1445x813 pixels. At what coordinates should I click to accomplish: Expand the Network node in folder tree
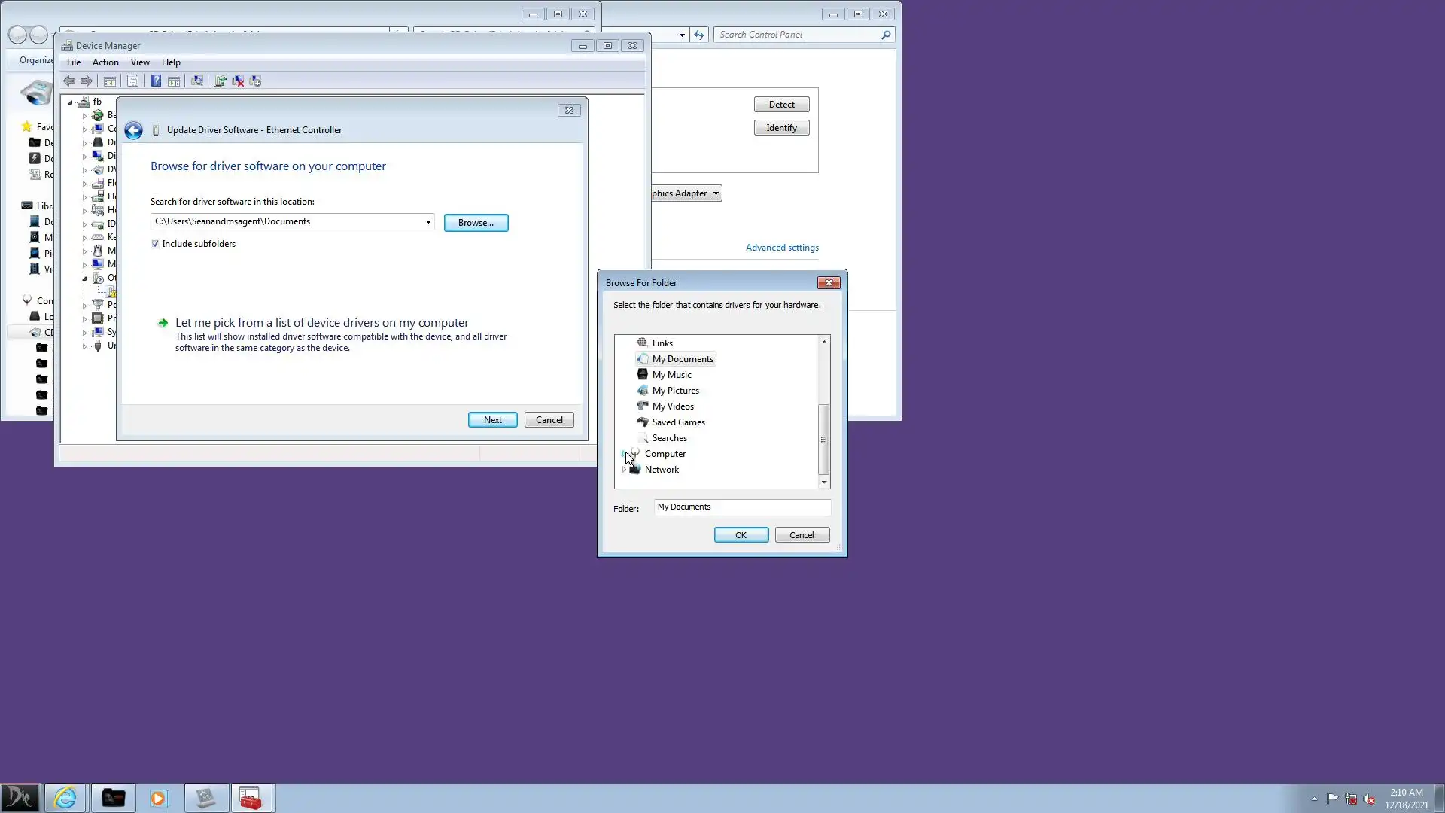click(x=624, y=470)
